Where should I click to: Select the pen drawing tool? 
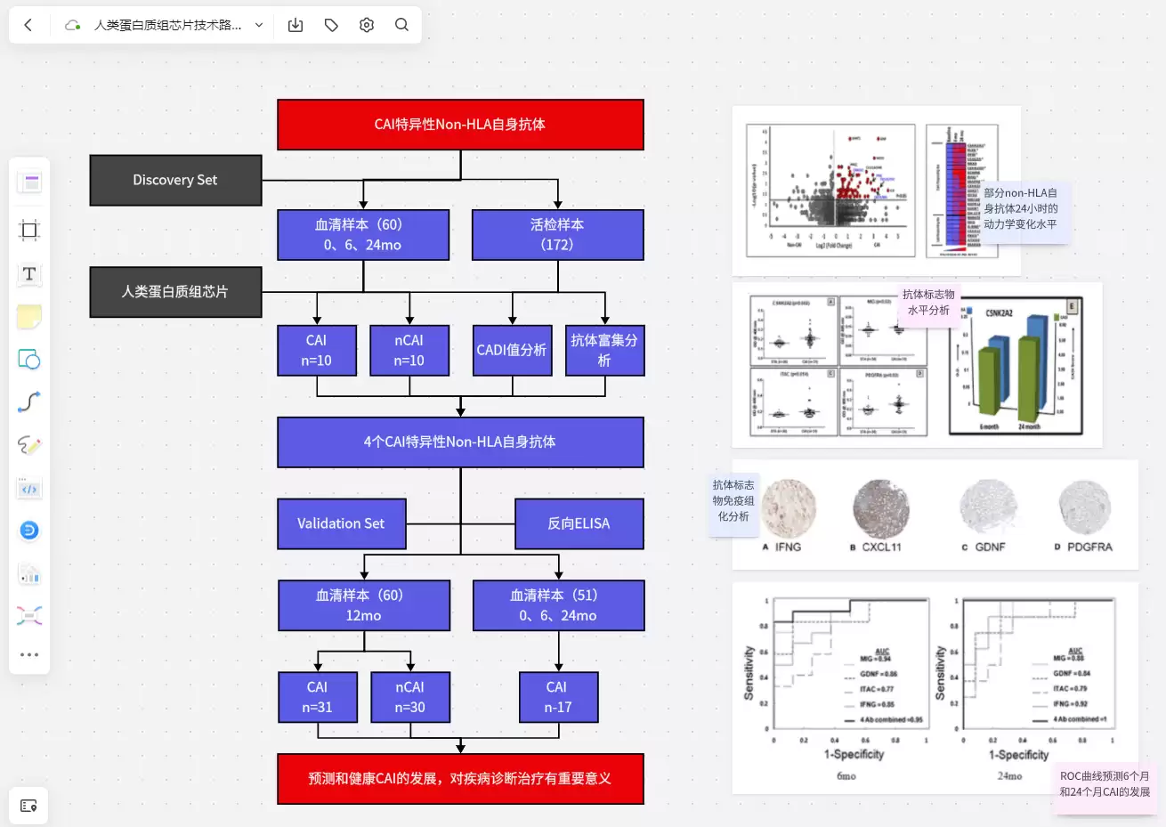point(29,445)
